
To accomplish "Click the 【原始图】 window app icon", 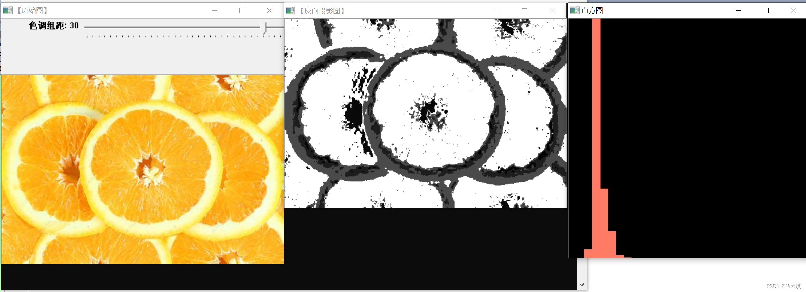I will (x=8, y=10).
